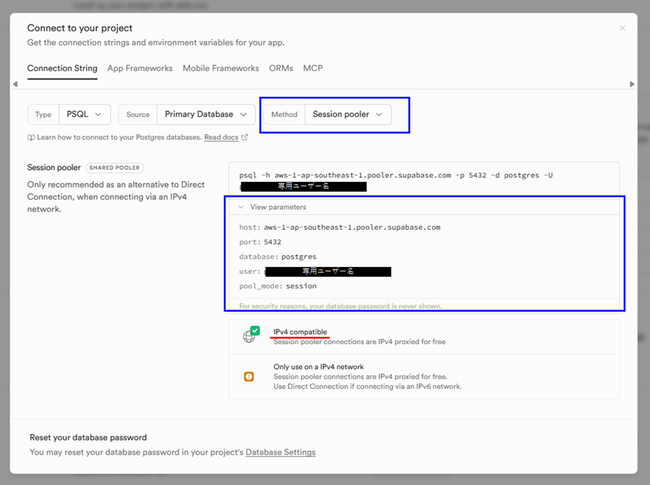
Task: Switch to the Mobile Frameworks tab
Action: (x=220, y=68)
